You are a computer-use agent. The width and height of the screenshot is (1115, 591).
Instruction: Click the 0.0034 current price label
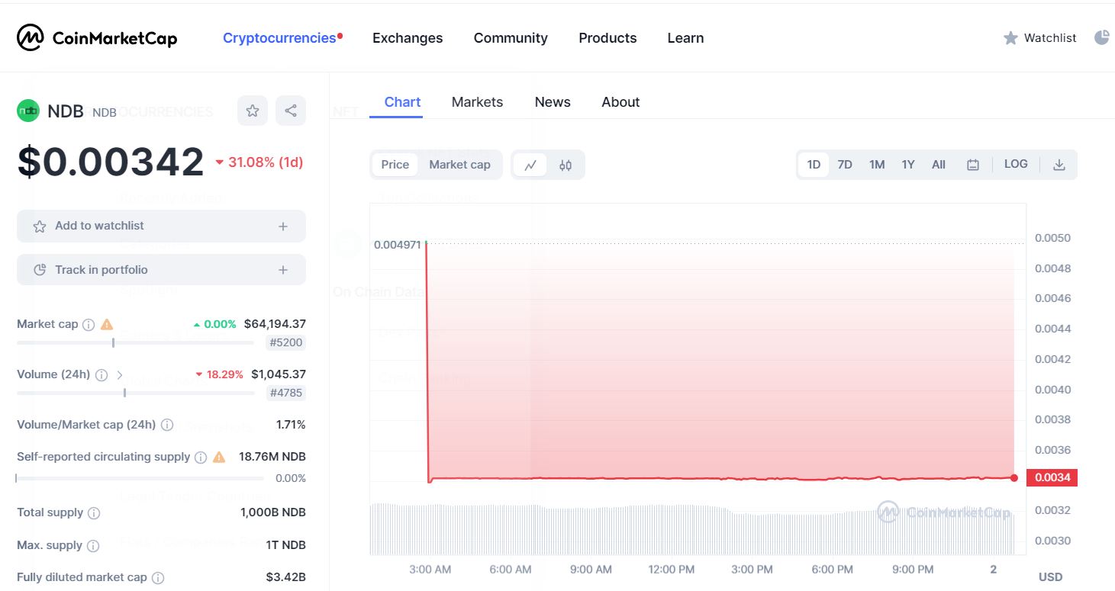1052,478
